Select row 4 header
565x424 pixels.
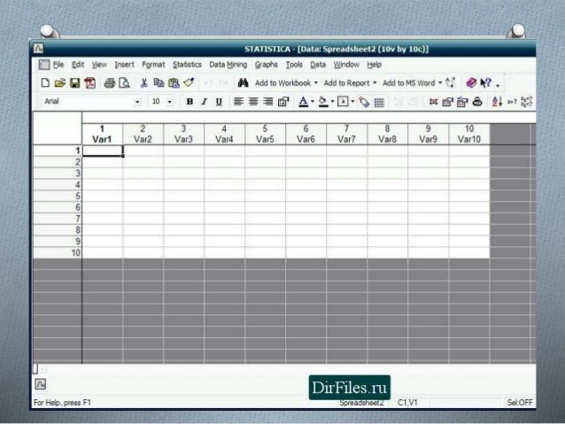58,185
